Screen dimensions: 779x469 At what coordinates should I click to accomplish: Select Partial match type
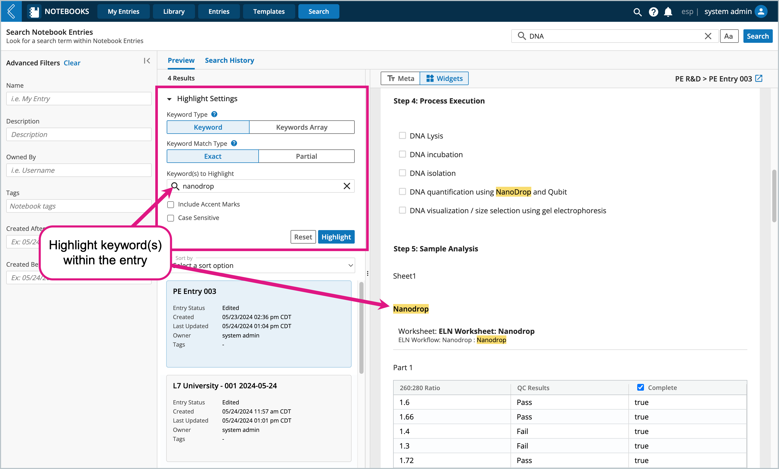coord(306,156)
